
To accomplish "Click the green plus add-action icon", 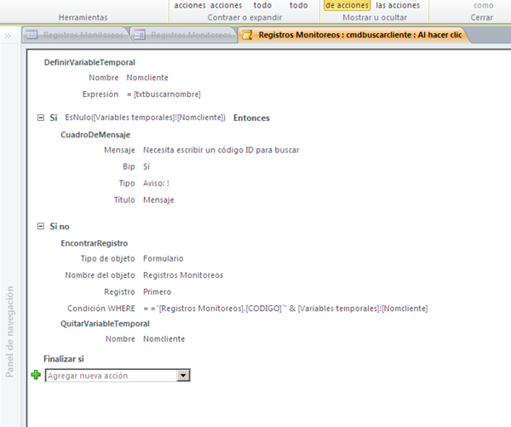I will pos(36,375).
